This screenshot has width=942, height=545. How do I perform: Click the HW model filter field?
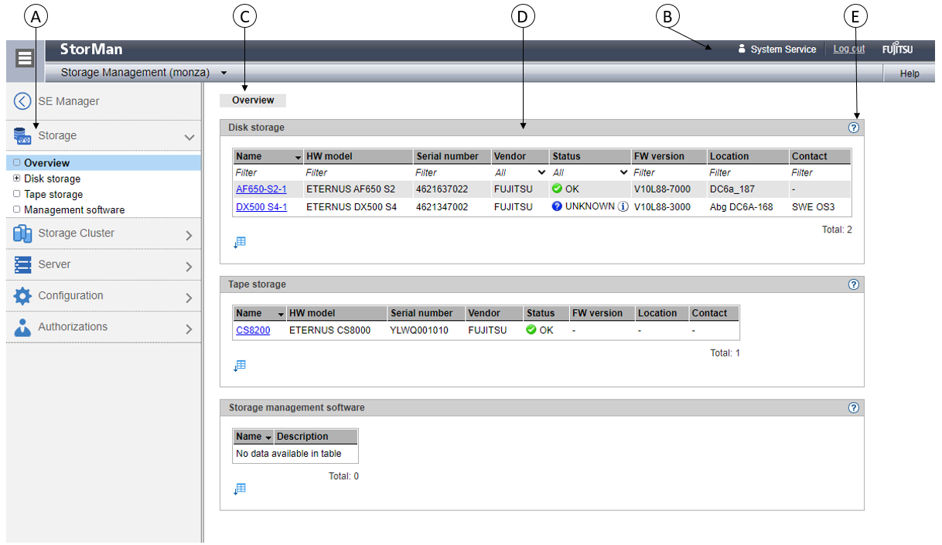[358, 172]
